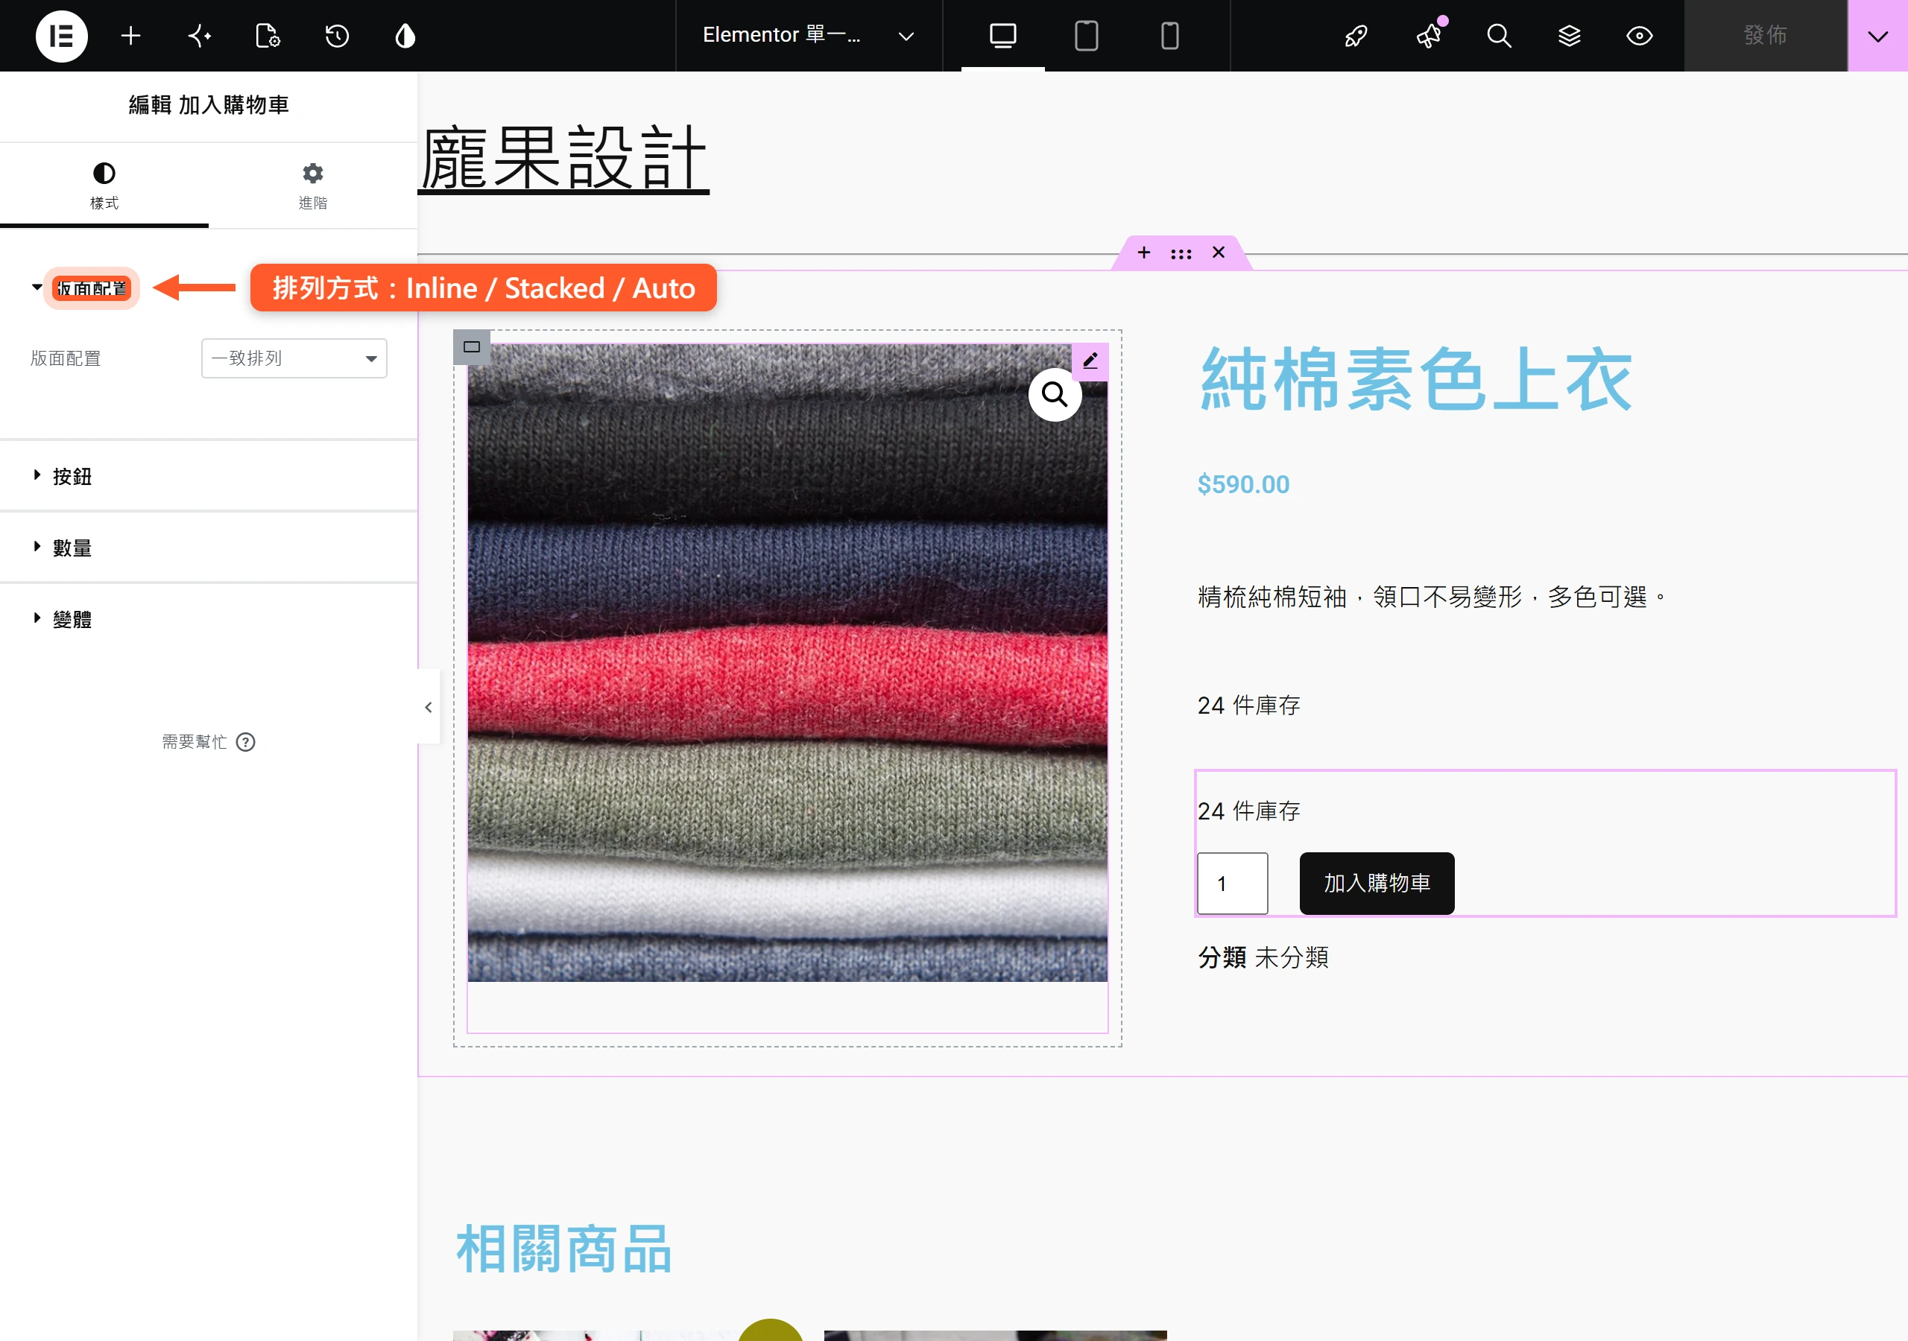Click the stacked sweaters product image
Viewport: 1908px width, 1341px height.
pyautogui.click(x=787, y=662)
